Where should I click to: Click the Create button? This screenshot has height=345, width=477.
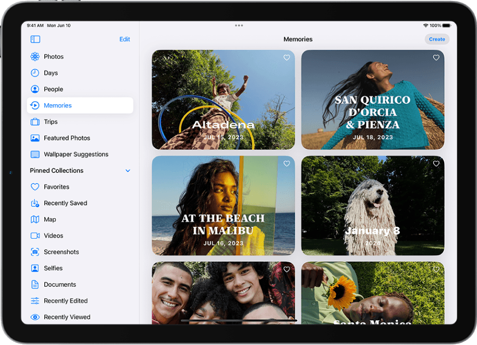click(x=437, y=39)
